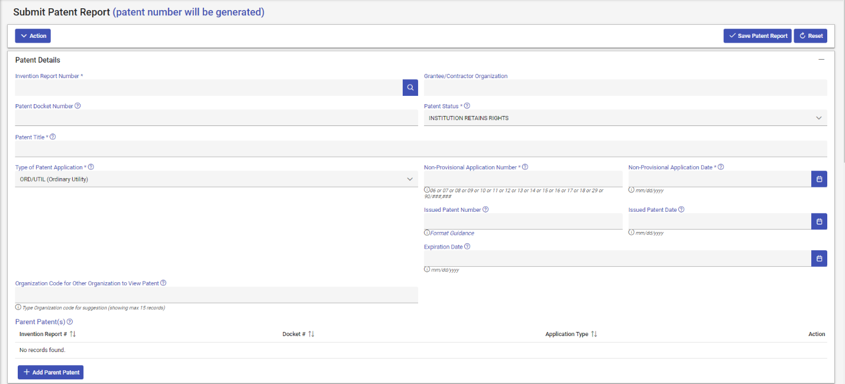Expand the Type of Patent Application dropdown
The height and width of the screenshot is (384, 845).
point(216,179)
